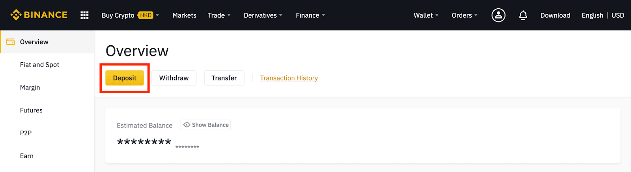This screenshot has width=631, height=172.
Task: Open the Transaction History link
Action: (x=289, y=78)
